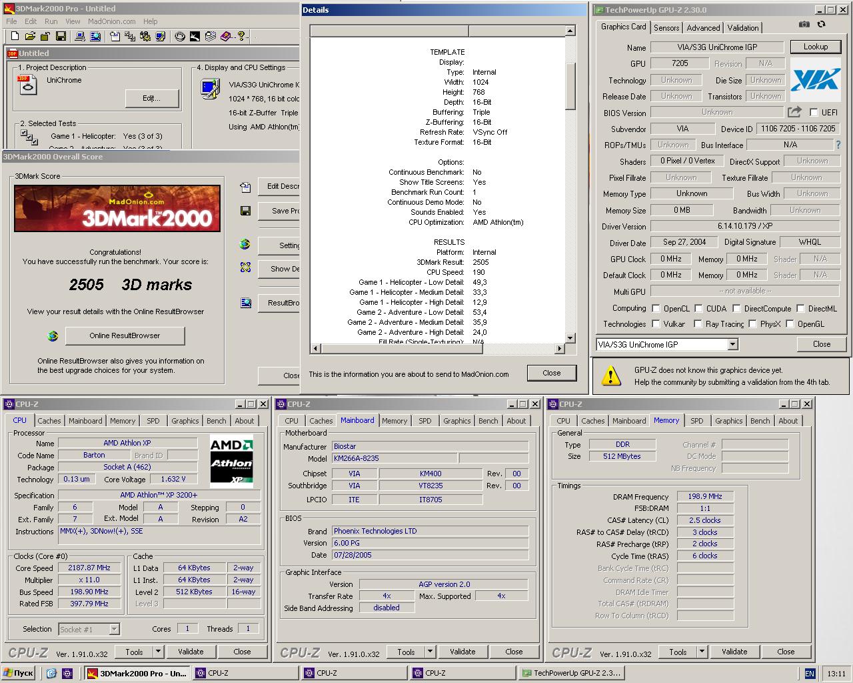This screenshot has width=853, height=683.
Task: Toggle the UEFI checkbox in GPU-Z
Action: tap(813, 112)
